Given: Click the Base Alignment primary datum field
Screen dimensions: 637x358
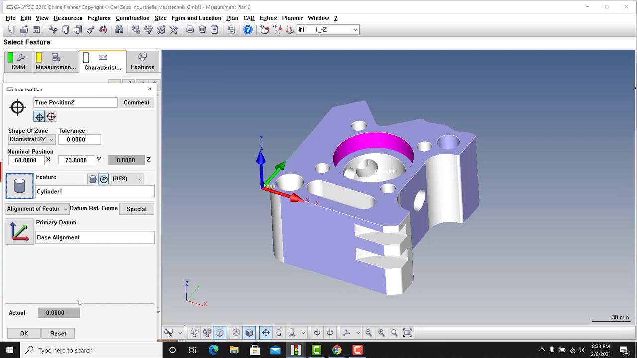Looking at the screenshot, I should click(95, 238).
